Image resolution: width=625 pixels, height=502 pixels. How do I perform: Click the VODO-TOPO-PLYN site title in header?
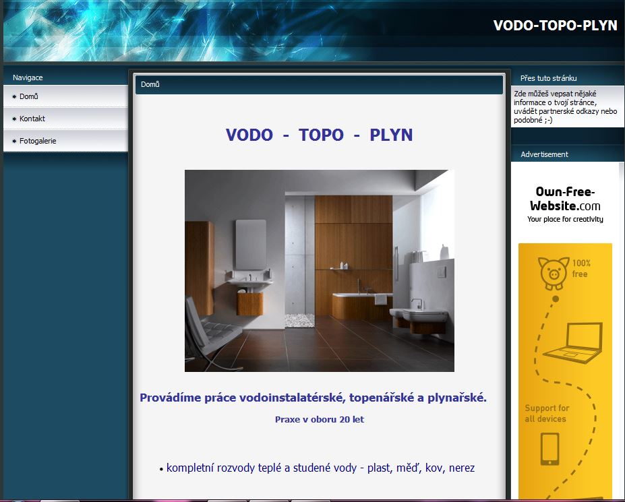point(555,26)
